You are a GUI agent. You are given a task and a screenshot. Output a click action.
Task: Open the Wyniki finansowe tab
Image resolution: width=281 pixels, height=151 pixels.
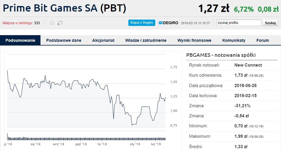click(x=194, y=40)
